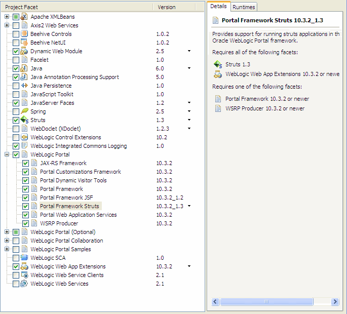347x314 pixels.
Task: Click the WebDoclet (XDoclet) document icon
Action: pyautogui.click(x=24, y=129)
